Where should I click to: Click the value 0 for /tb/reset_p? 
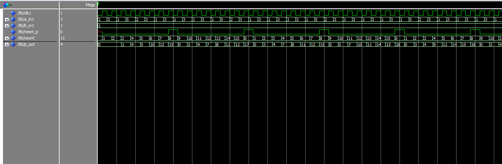(61, 32)
